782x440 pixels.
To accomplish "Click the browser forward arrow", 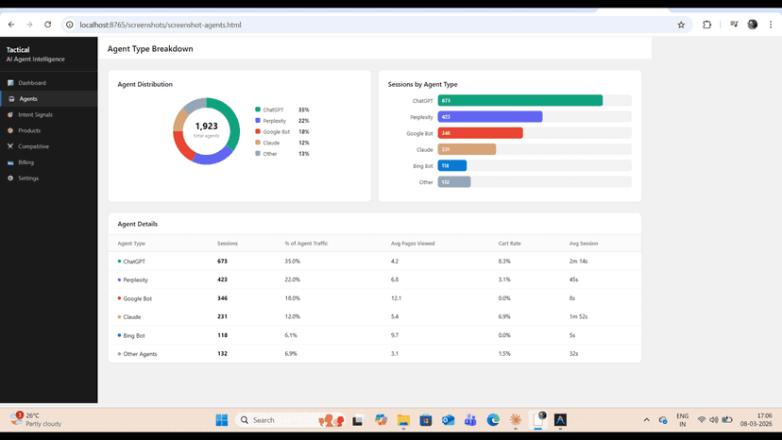I will tap(29, 25).
